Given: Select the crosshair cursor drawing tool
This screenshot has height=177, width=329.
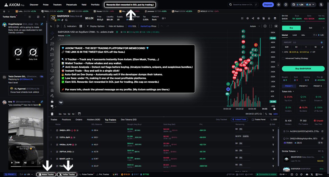Looking at the screenshot, I should tap(52, 33).
